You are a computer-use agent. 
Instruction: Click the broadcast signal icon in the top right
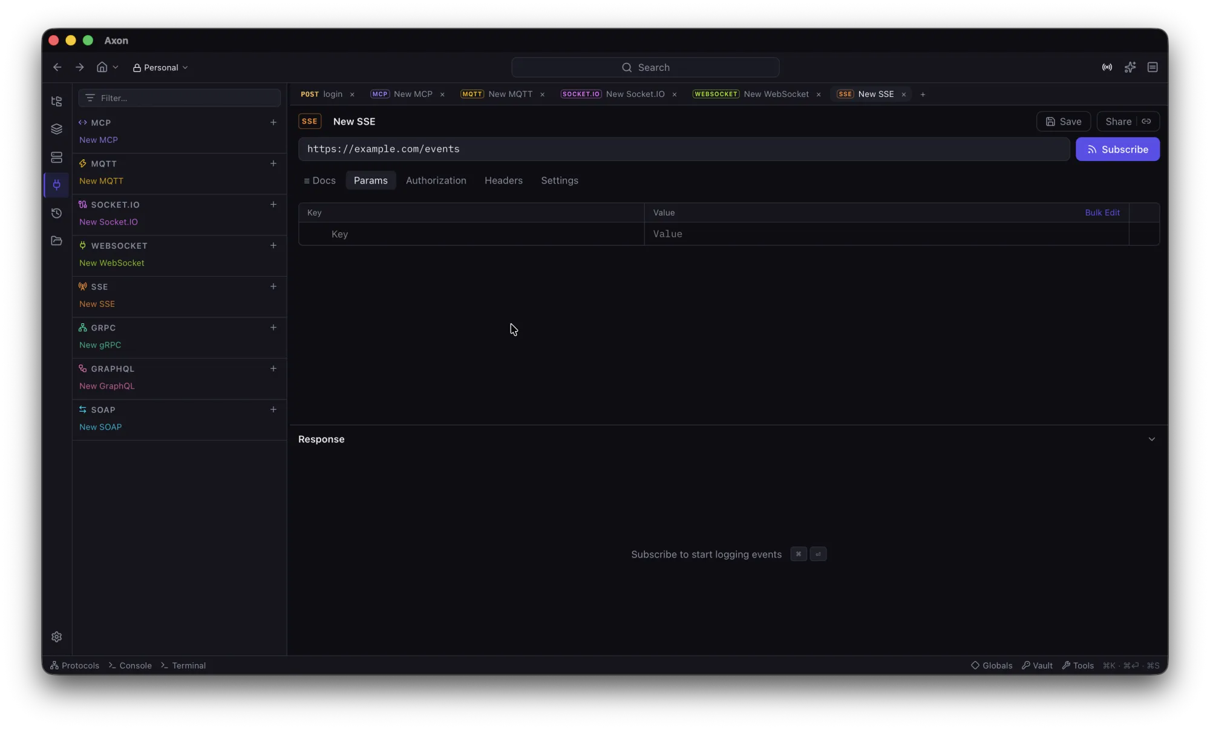point(1107,67)
